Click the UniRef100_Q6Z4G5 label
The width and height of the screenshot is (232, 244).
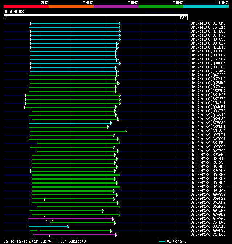point(208,167)
